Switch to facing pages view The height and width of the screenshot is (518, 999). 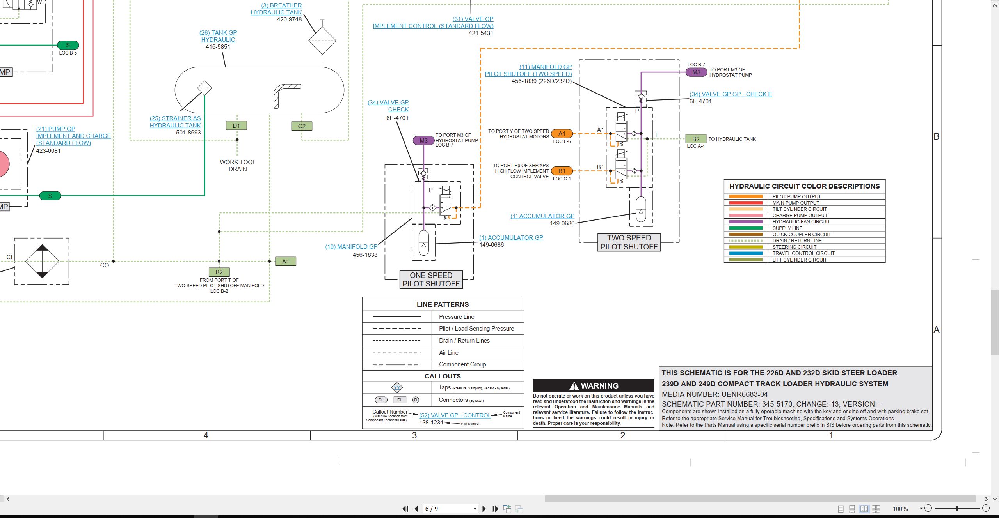click(864, 509)
